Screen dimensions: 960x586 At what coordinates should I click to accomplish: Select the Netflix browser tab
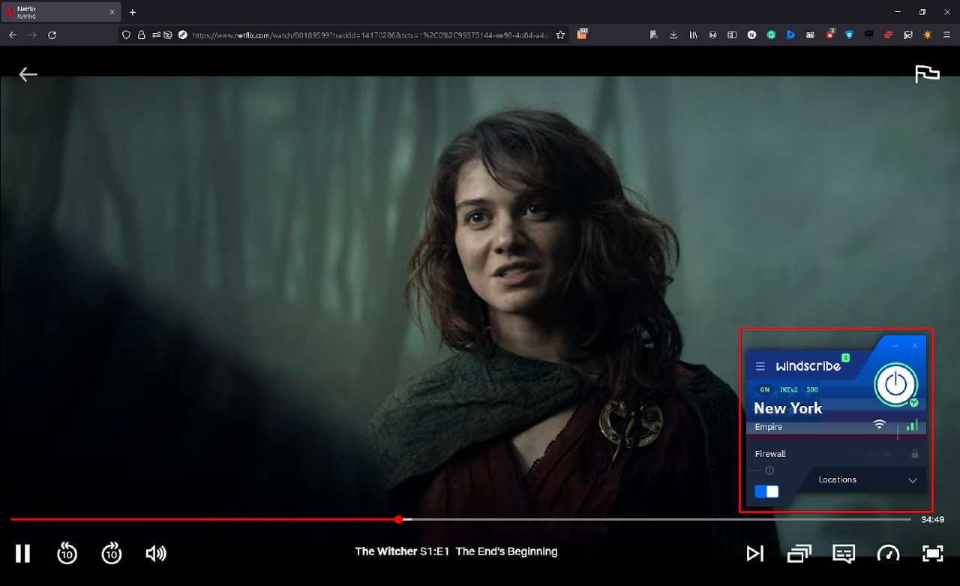(x=61, y=12)
